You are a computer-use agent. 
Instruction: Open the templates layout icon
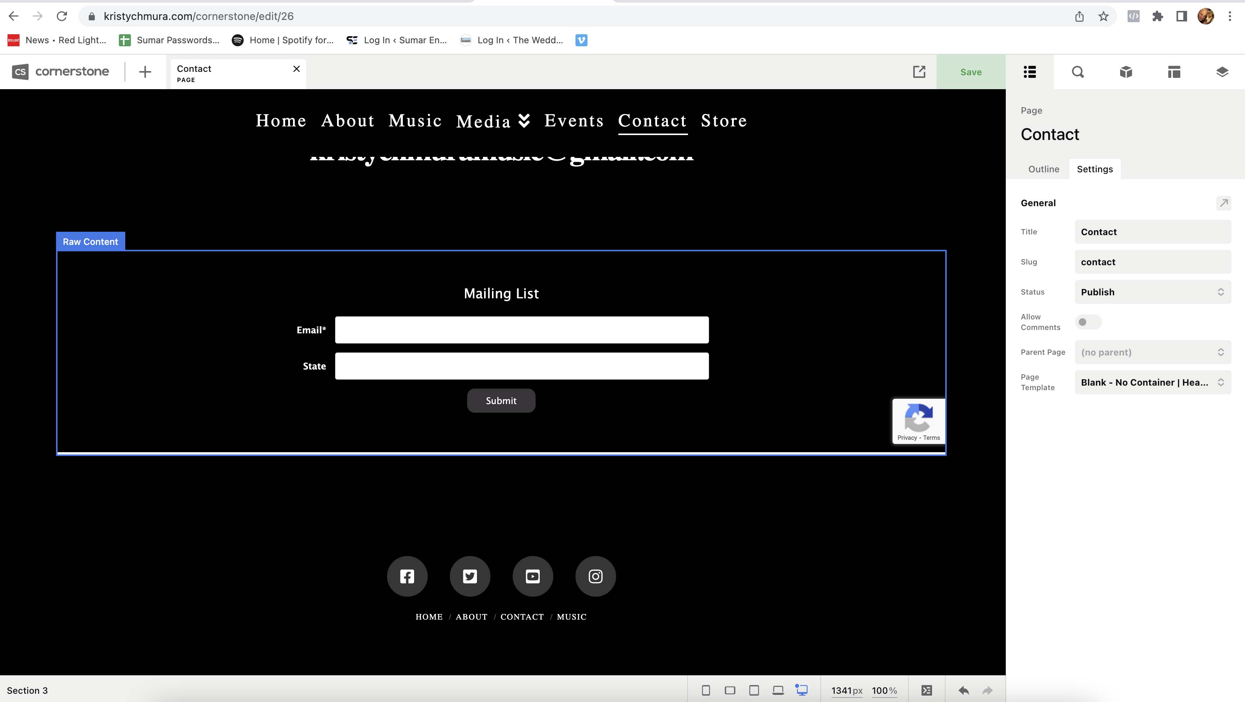click(1174, 72)
